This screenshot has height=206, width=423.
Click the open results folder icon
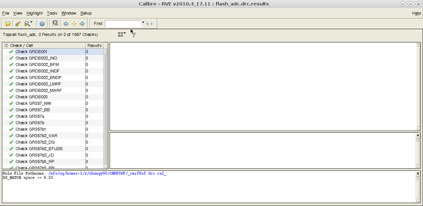[x=8, y=23]
